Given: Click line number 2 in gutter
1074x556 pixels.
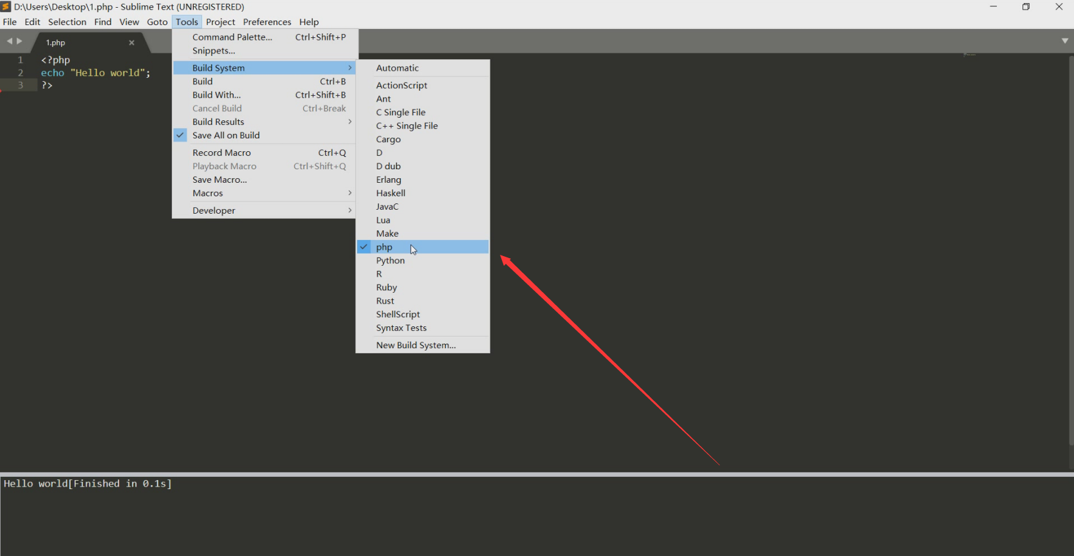Looking at the screenshot, I should click(21, 73).
